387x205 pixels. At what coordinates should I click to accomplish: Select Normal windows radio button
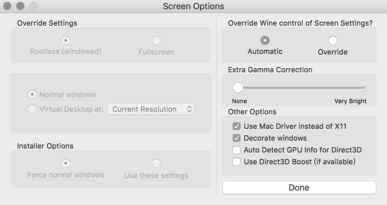click(x=32, y=95)
